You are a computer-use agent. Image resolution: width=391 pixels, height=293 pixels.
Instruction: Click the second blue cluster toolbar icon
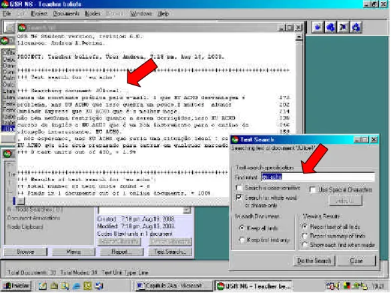(x=331, y=27)
